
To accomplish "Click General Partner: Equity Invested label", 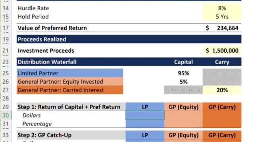I will [x=70, y=82].
